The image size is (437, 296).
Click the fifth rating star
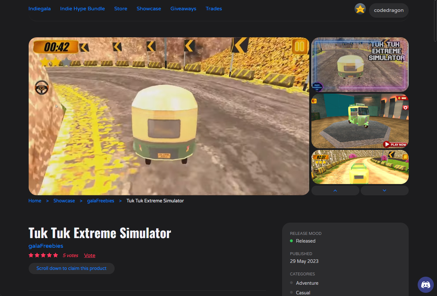coord(55,255)
